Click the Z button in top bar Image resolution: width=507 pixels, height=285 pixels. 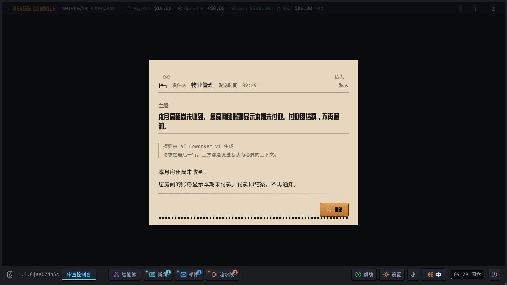493,8
